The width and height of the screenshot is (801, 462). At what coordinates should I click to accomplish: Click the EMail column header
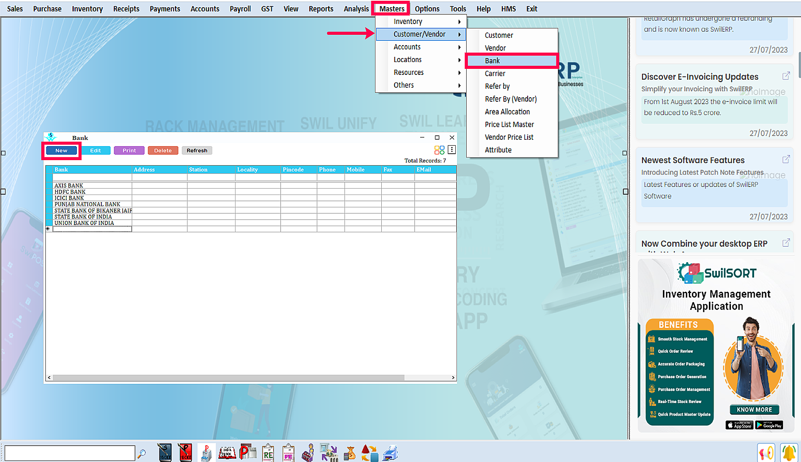435,170
